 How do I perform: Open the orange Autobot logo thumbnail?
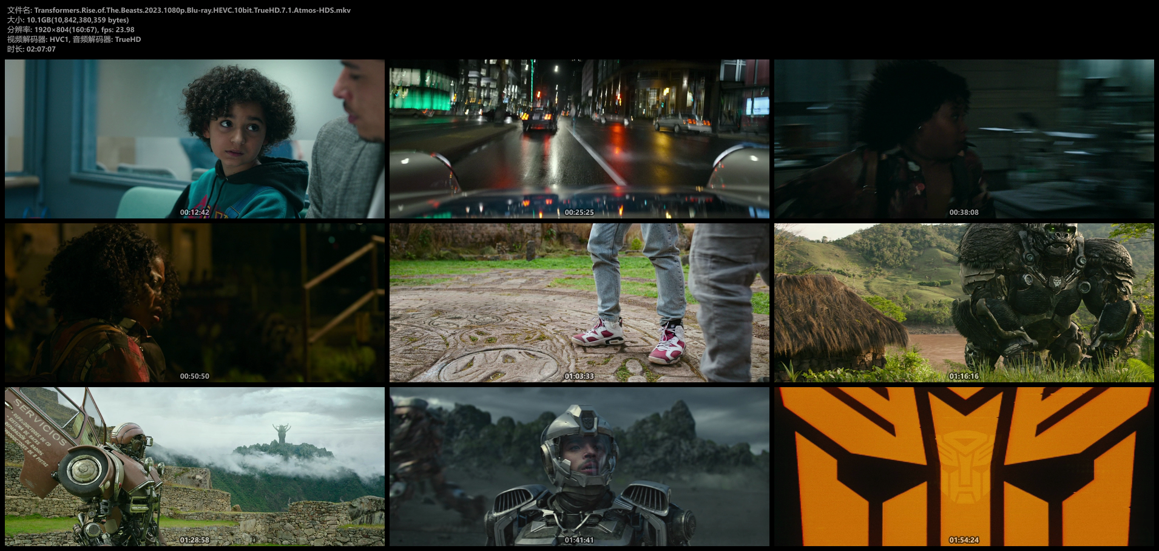click(964, 466)
